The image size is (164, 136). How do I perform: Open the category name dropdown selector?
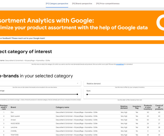click(82, 61)
